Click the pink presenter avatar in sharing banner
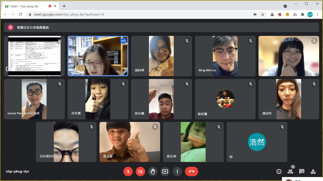This screenshot has height=181, width=323. [x=10, y=27]
